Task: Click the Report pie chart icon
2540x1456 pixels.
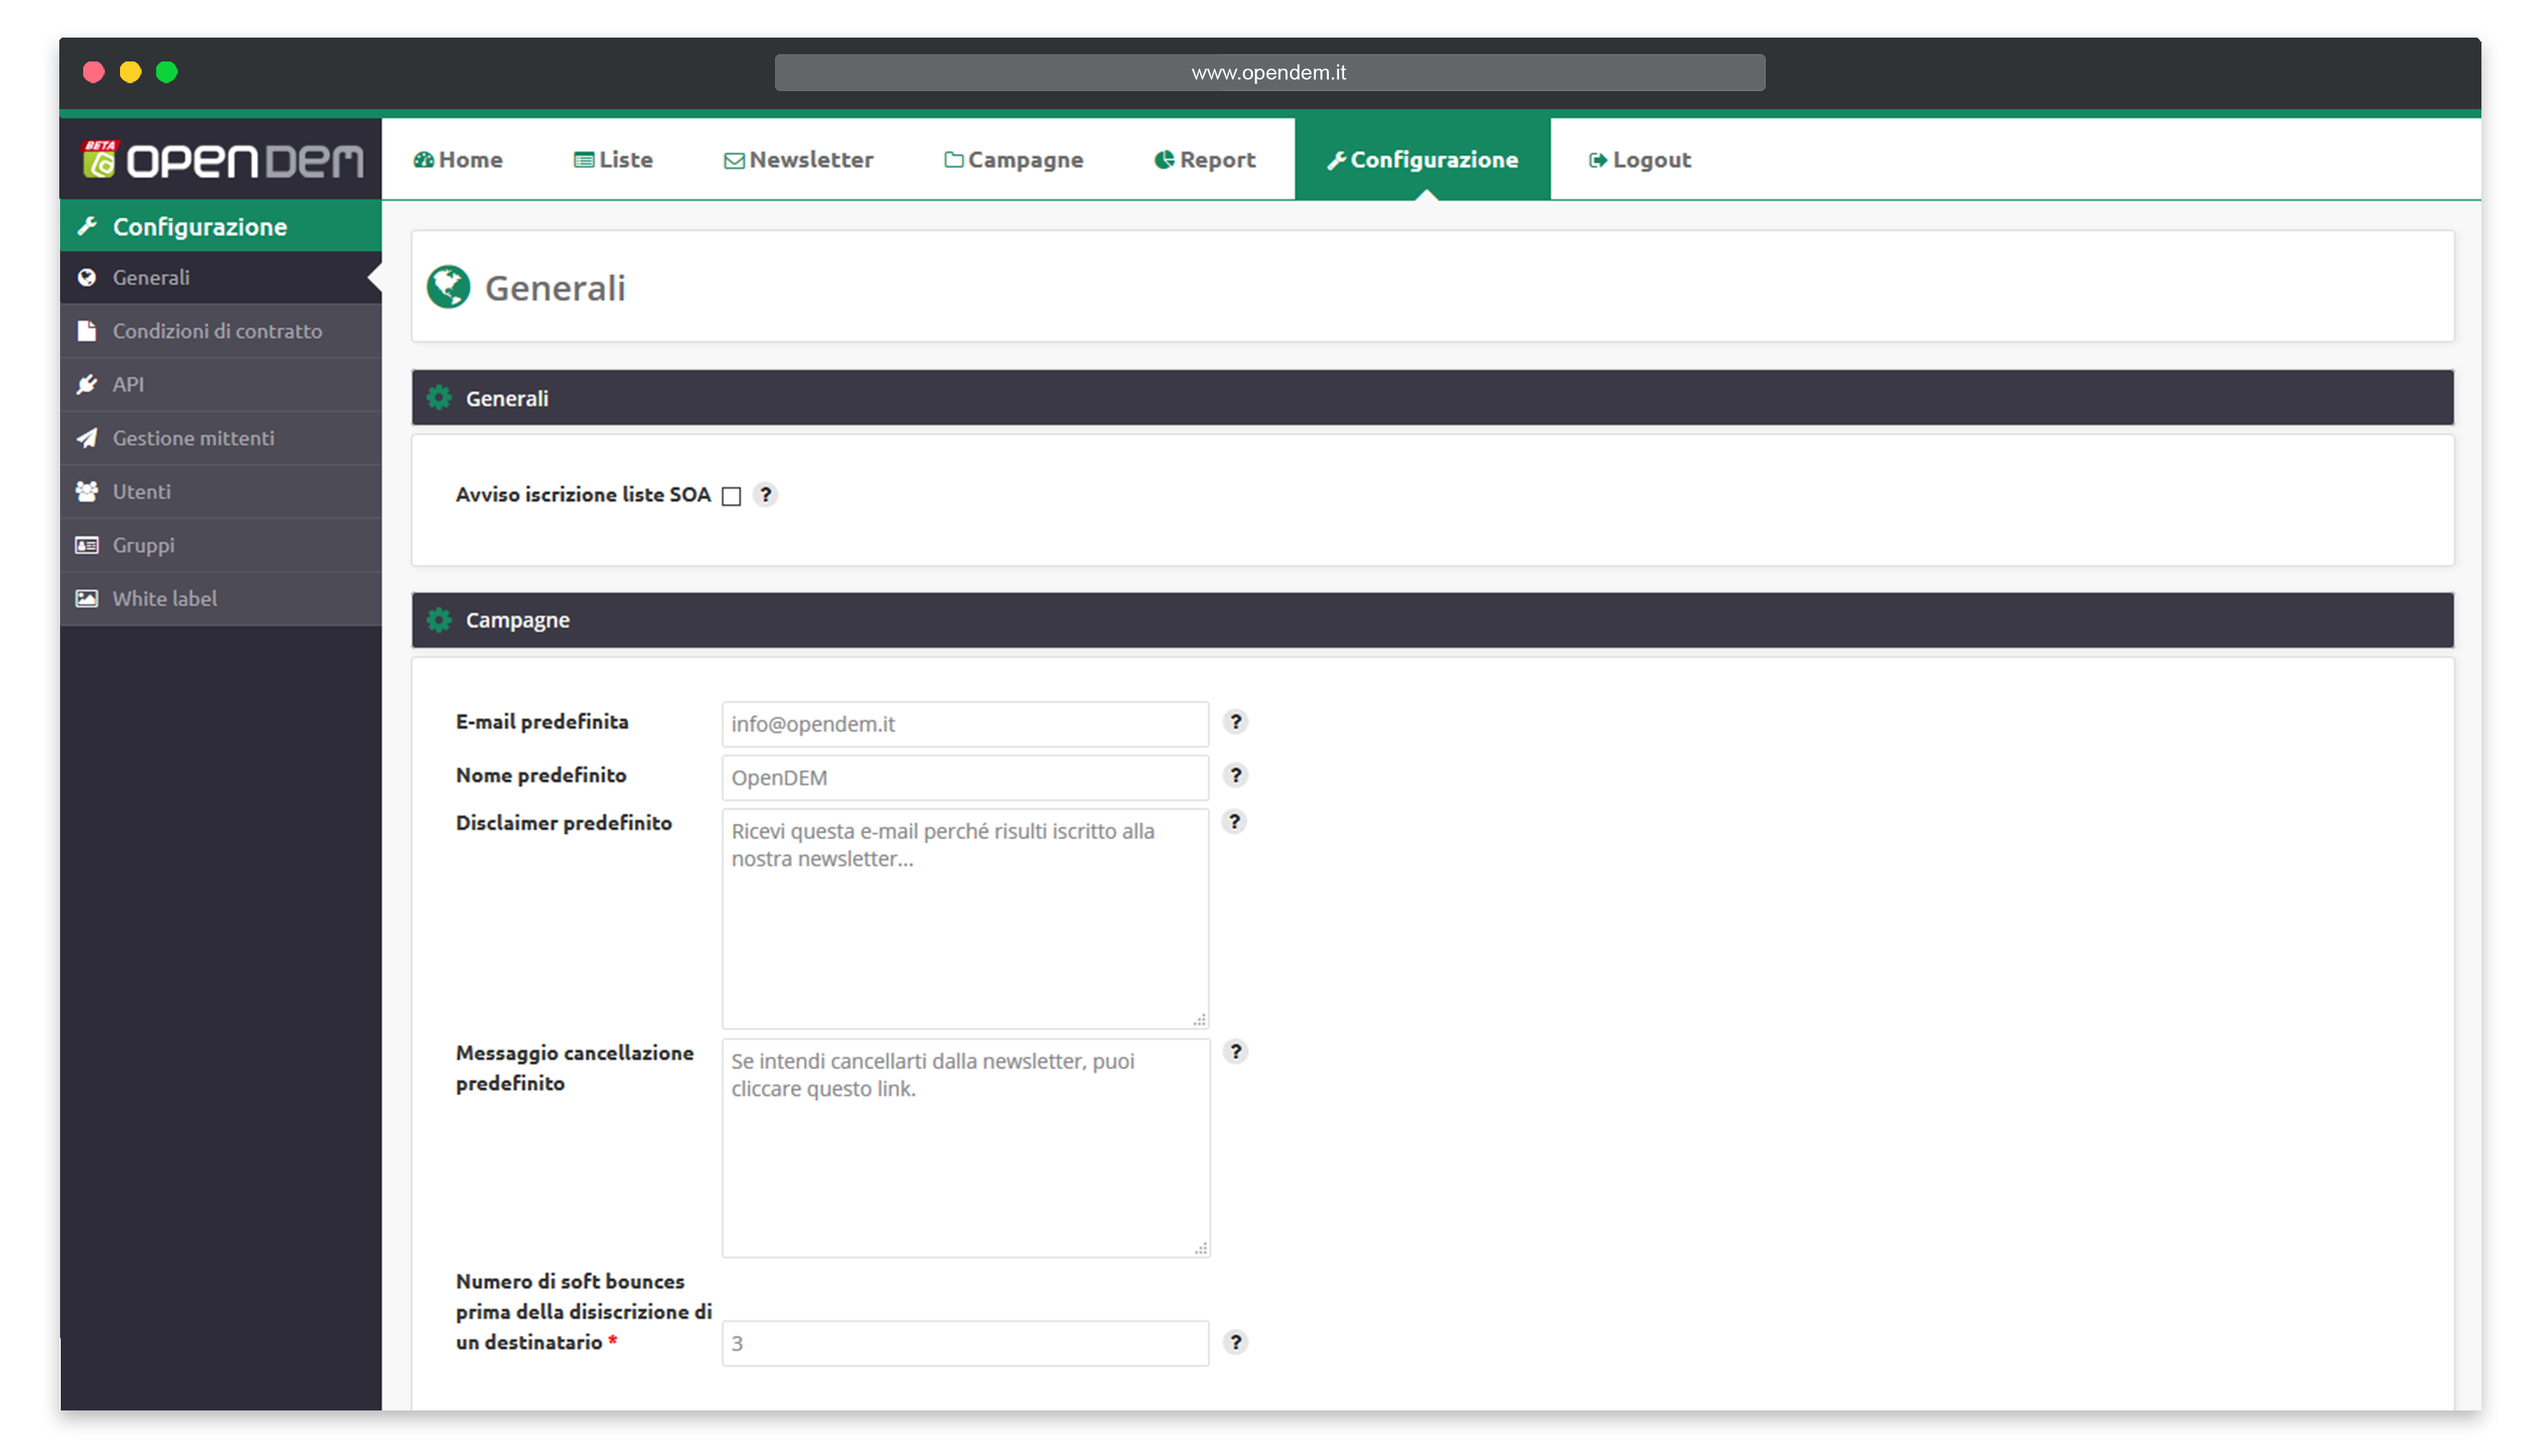Action: pos(1164,160)
